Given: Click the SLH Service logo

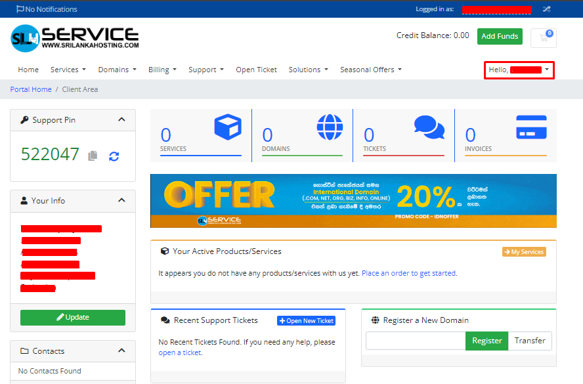Looking at the screenshot, I should tap(75, 38).
